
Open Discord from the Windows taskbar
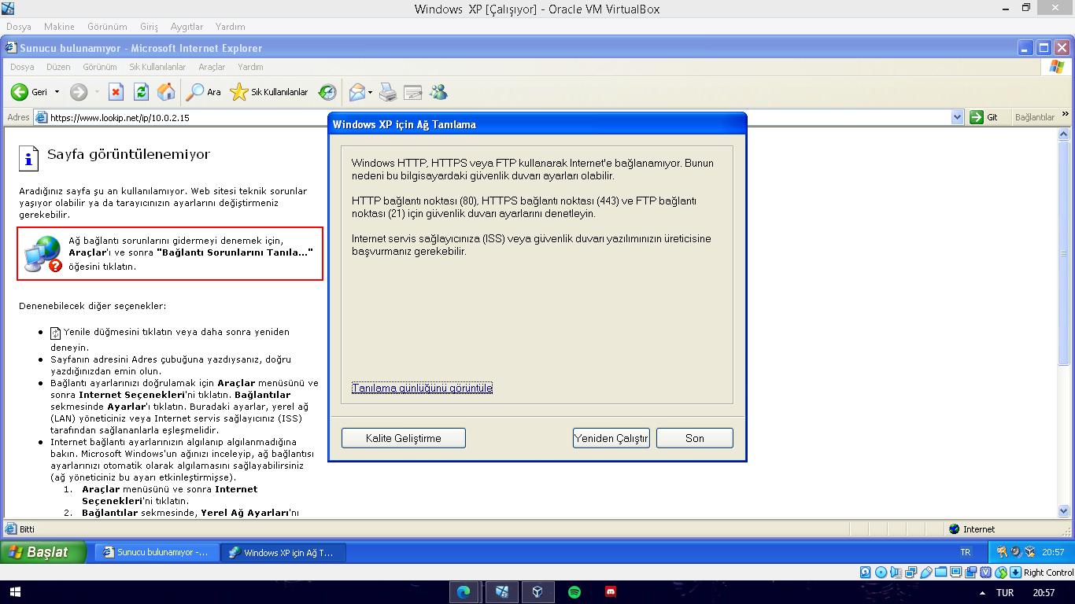[611, 592]
